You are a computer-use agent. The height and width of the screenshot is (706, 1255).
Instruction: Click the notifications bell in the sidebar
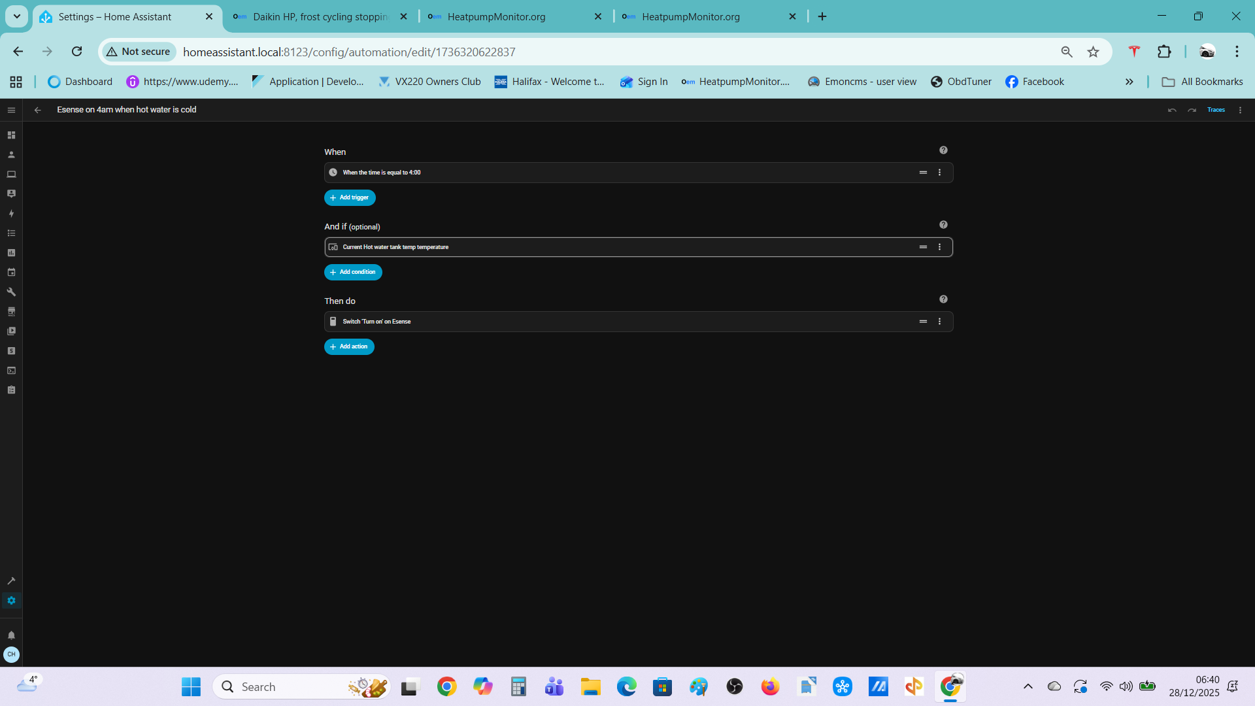click(x=11, y=635)
